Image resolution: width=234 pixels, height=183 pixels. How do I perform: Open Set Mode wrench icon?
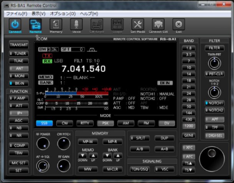point(138,24)
